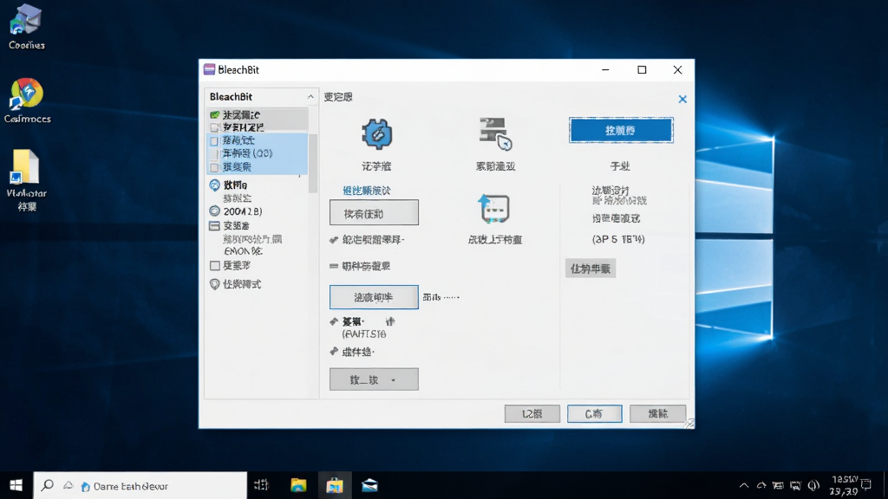Toggle the second sidebar checkbox

tap(215, 127)
